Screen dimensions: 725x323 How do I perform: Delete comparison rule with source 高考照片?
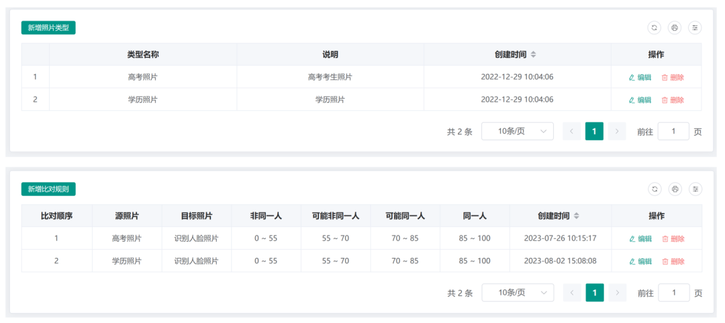tap(673, 239)
